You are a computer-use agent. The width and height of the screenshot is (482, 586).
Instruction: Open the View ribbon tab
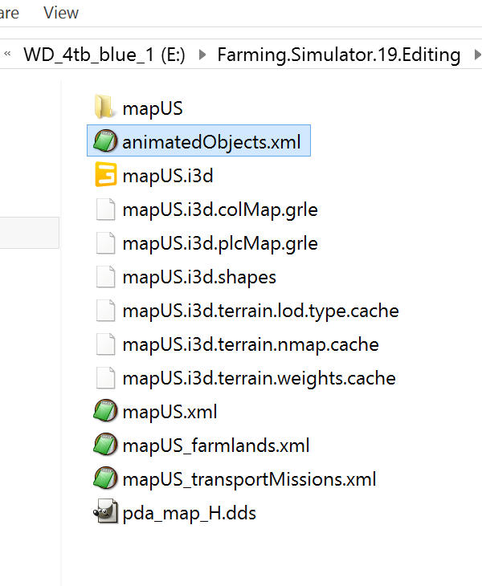tap(61, 13)
